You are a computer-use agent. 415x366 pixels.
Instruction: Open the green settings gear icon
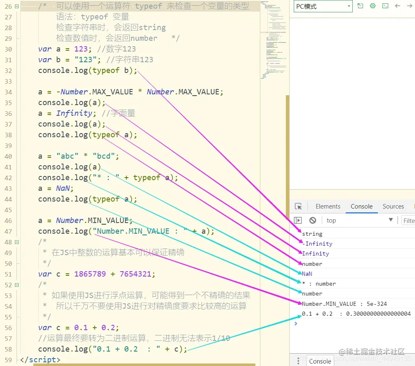coord(373,6)
